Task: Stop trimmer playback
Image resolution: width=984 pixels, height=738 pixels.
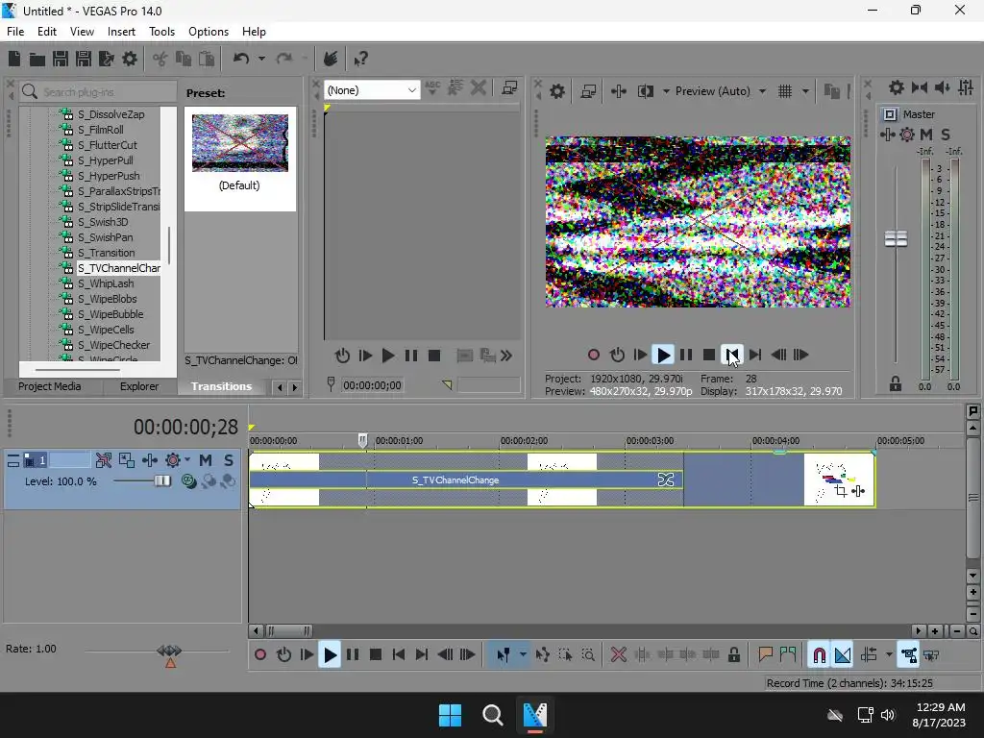Action: pos(433,356)
